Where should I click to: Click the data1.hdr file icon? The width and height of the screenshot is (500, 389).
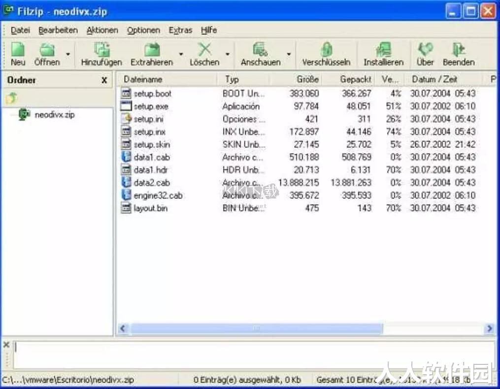(126, 170)
